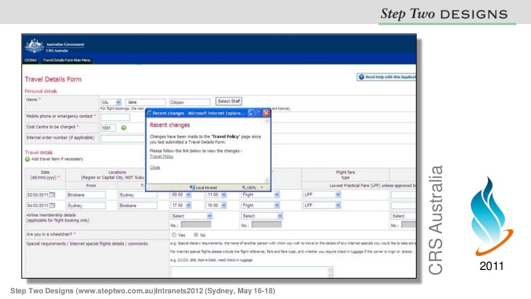The image size is (531, 299).
Task: Click the Internal order number field
Action: pos(123,139)
